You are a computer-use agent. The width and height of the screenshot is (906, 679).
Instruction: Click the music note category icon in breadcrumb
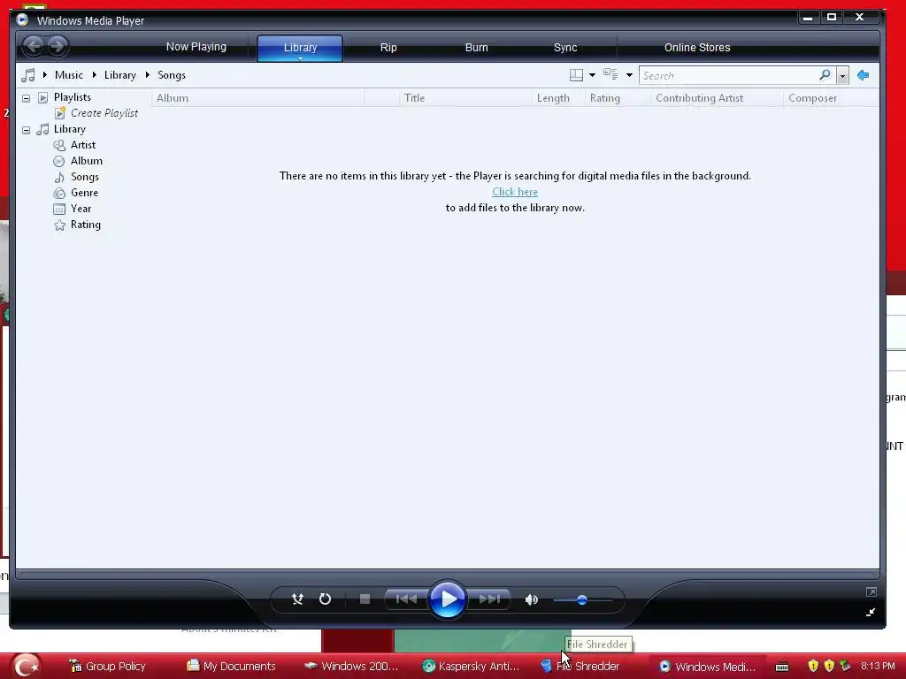[27, 75]
